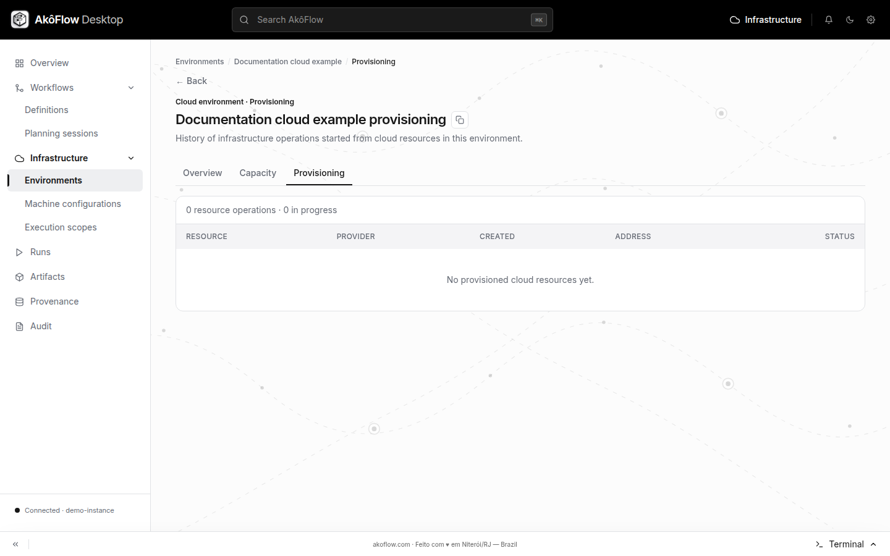The image size is (890, 556).
Task: Open the Runs section
Action: coord(75,252)
